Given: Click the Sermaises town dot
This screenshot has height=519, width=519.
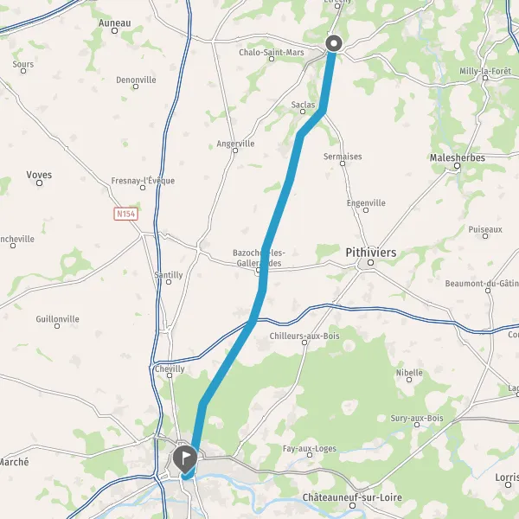Looking at the screenshot, I should pos(343,163).
